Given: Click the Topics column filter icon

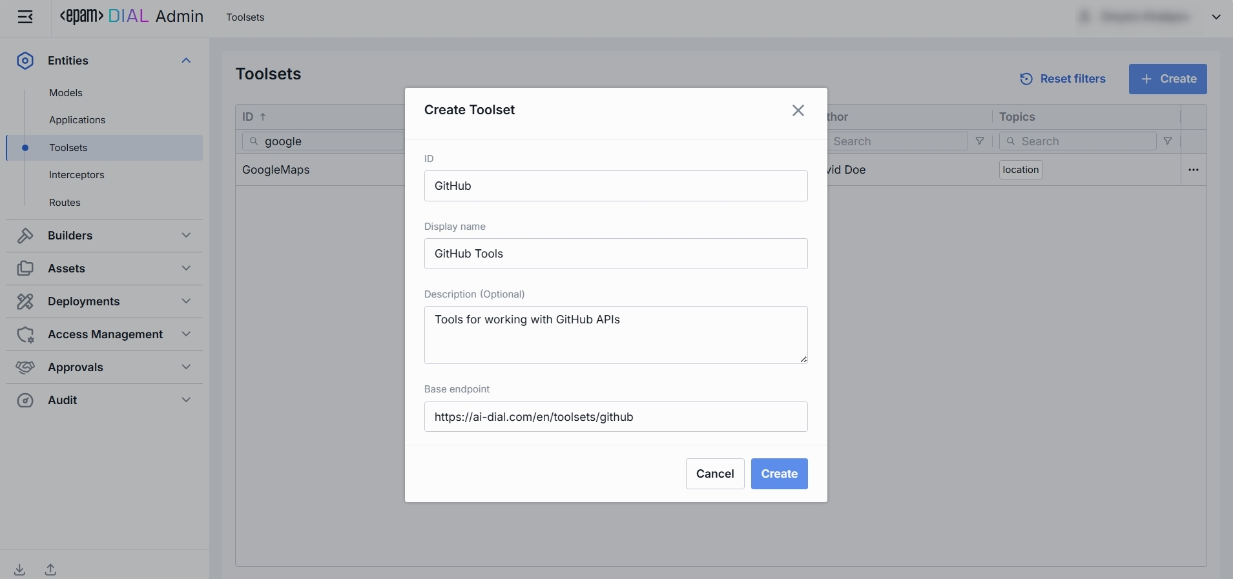Looking at the screenshot, I should pyautogui.click(x=1167, y=141).
